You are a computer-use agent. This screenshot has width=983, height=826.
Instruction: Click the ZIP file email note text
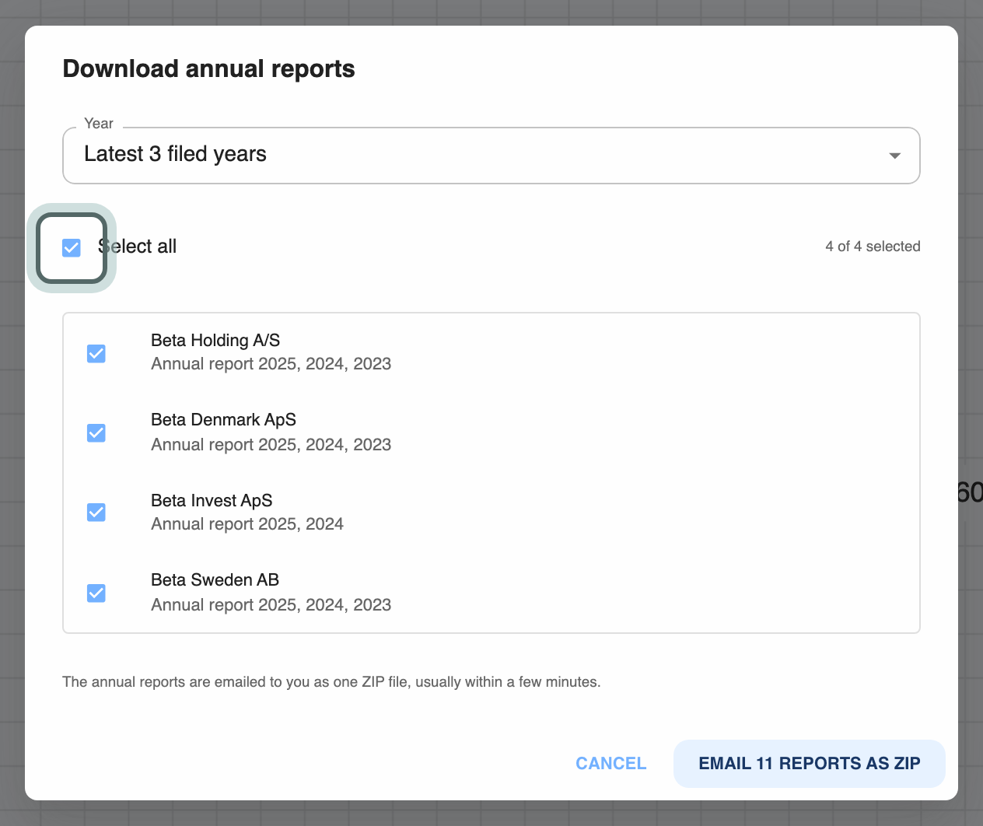(331, 682)
